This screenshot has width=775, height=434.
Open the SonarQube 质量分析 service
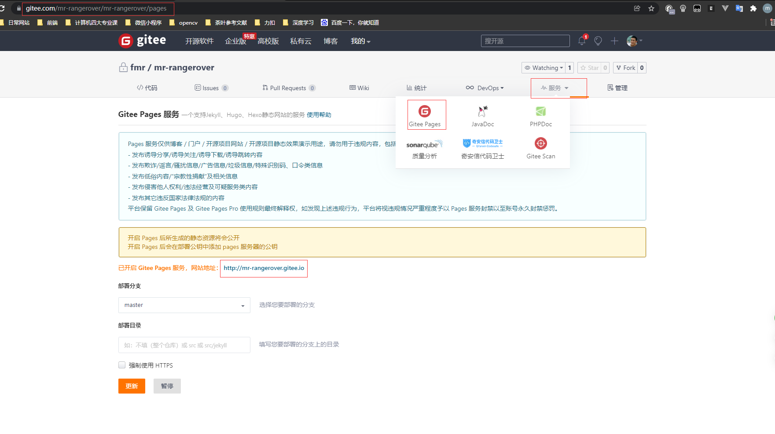(x=425, y=150)
